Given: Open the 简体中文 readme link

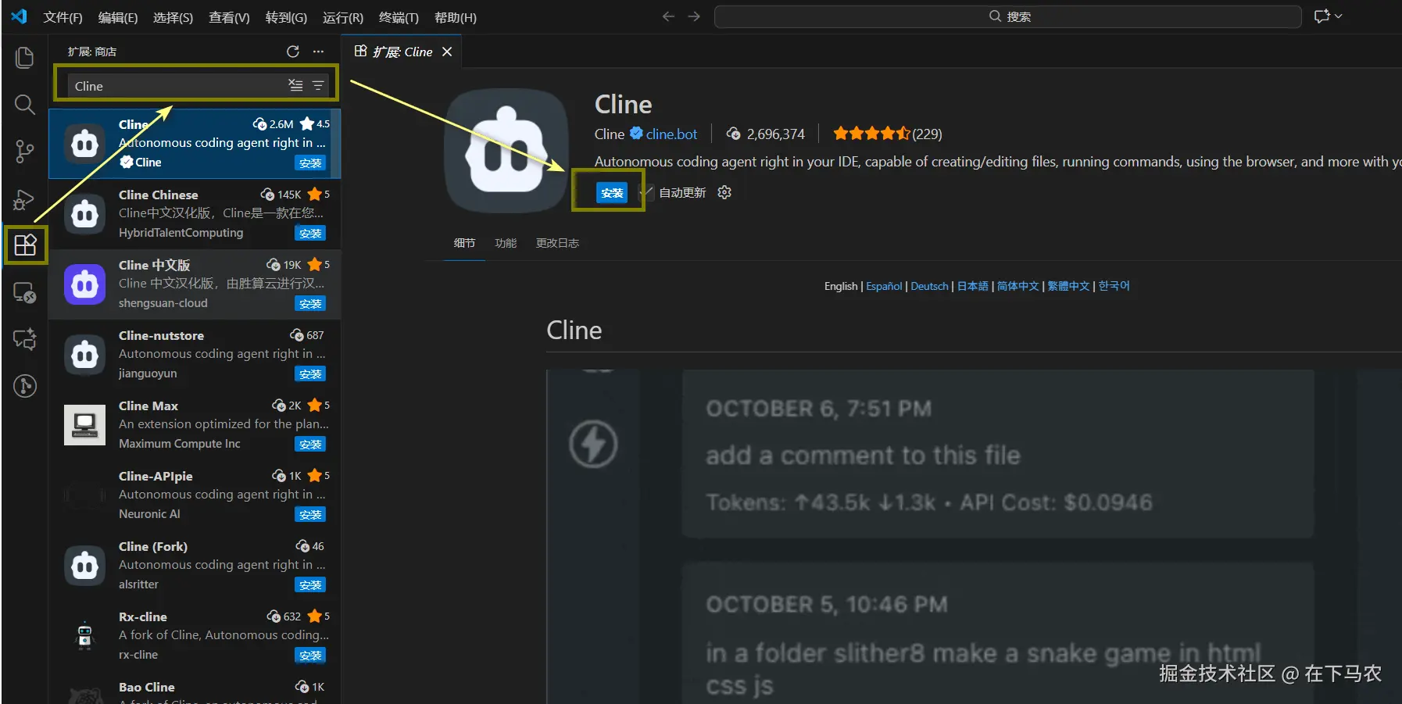Looking at the screenshot, I should pyautogui.click(x=1018, y=286).
